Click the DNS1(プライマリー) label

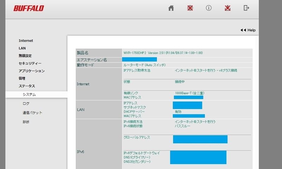[137, 157]
